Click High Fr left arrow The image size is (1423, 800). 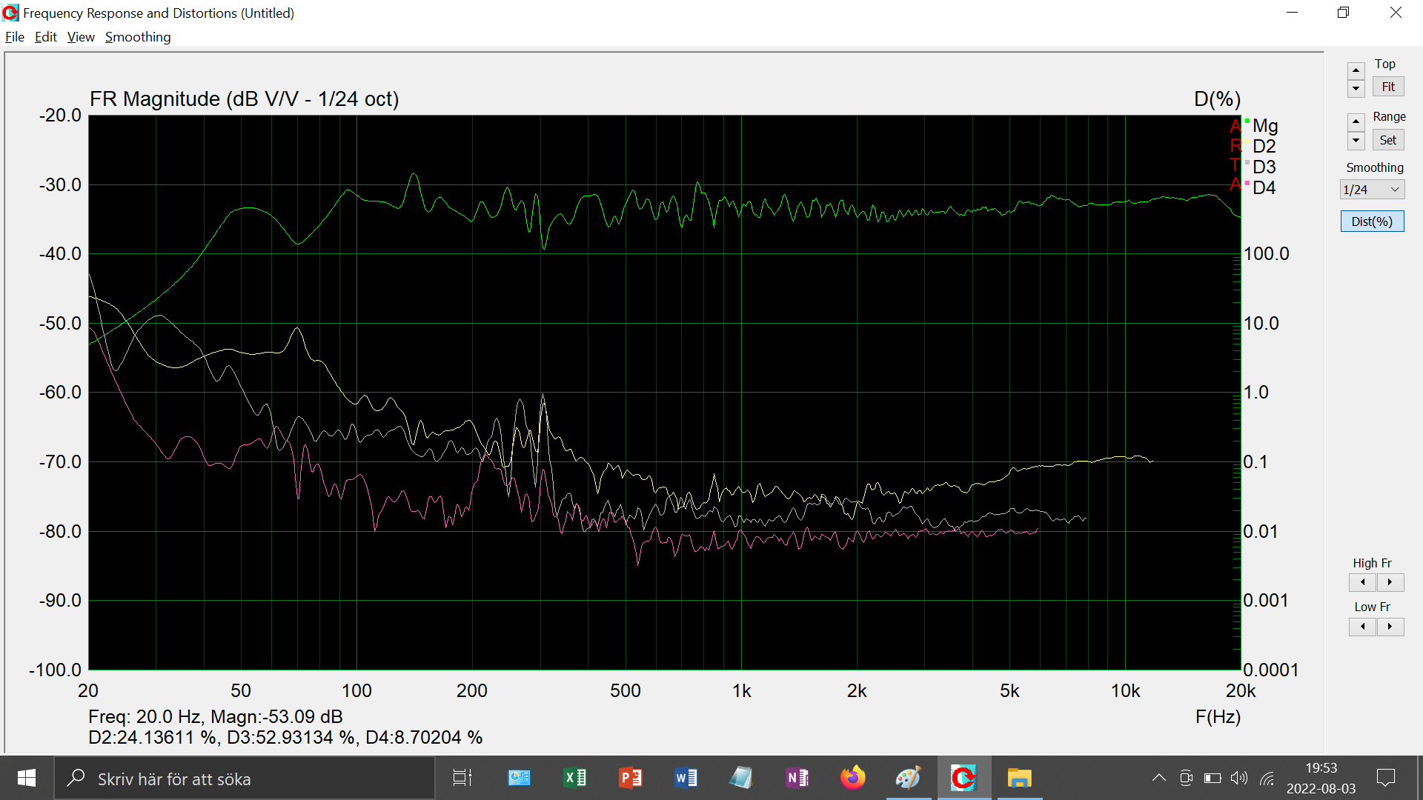click(x=1362, y=582)
